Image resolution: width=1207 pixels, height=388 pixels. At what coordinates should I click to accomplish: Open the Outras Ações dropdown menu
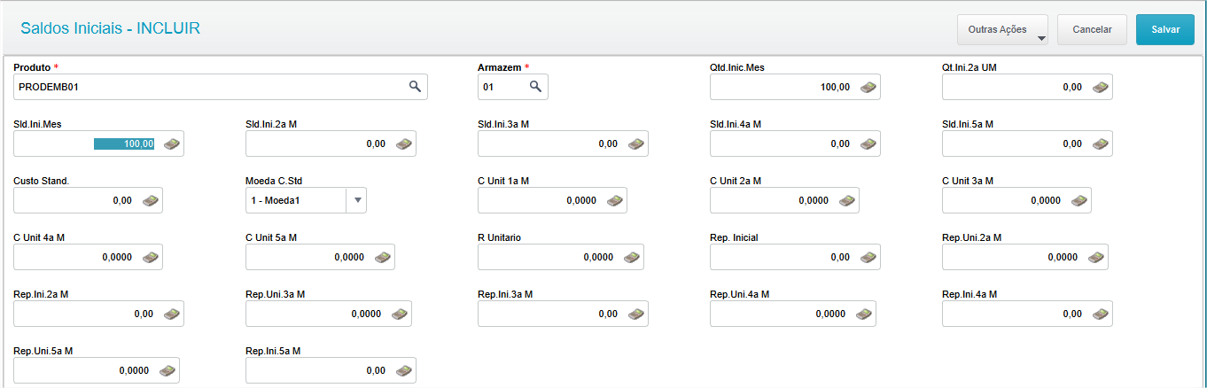coord(1002,29)
